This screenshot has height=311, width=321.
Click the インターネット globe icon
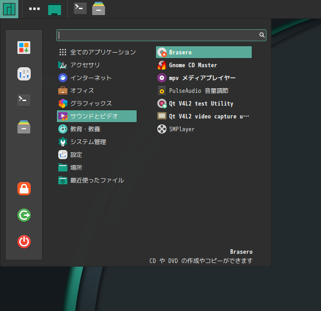(x=63, y=78)
